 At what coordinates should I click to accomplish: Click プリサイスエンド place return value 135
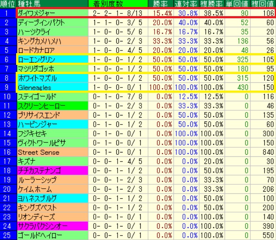[x=268, y=115]
